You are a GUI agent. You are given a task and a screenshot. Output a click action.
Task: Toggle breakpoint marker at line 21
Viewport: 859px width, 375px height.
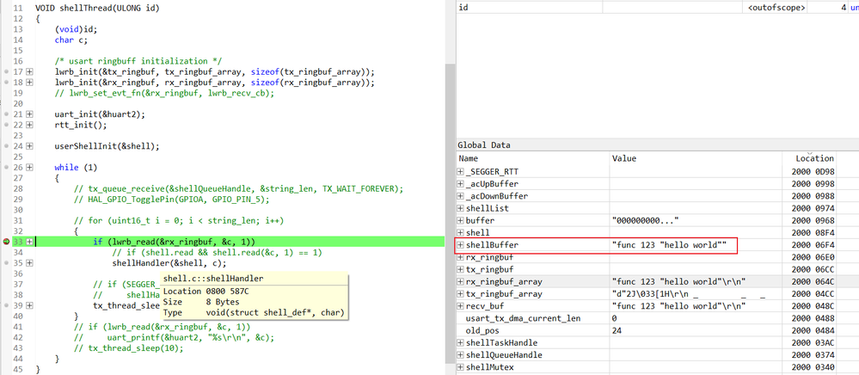tap(5, 114)
